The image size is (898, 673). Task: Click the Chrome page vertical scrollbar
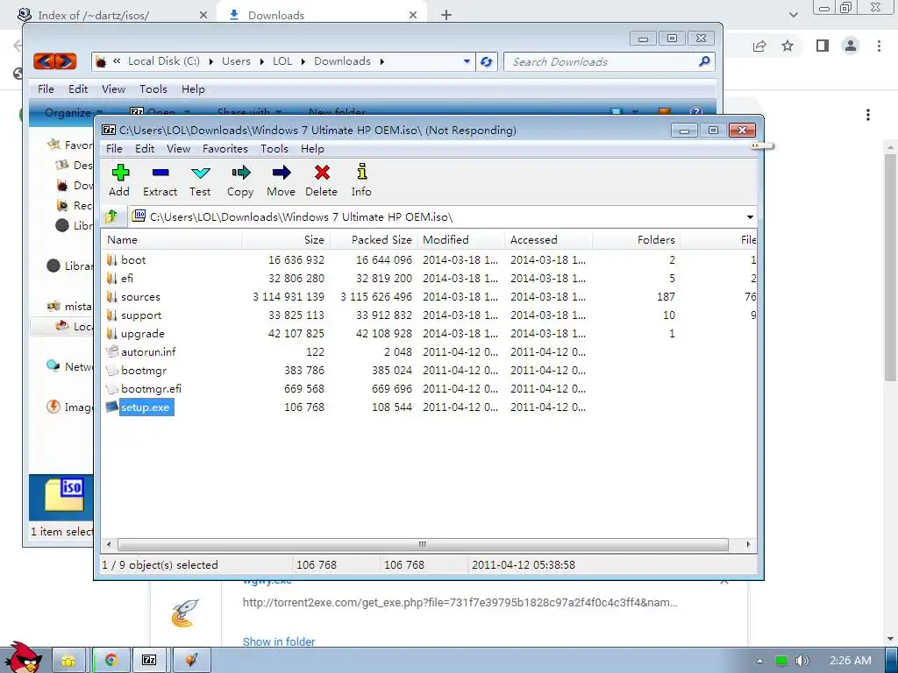(x=889, y=268)
